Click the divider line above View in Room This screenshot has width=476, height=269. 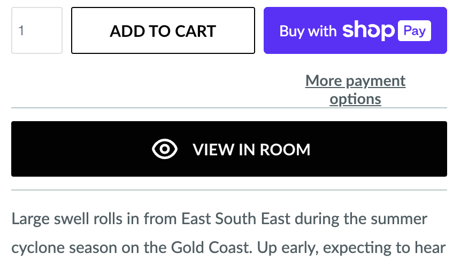pos(229,108)
